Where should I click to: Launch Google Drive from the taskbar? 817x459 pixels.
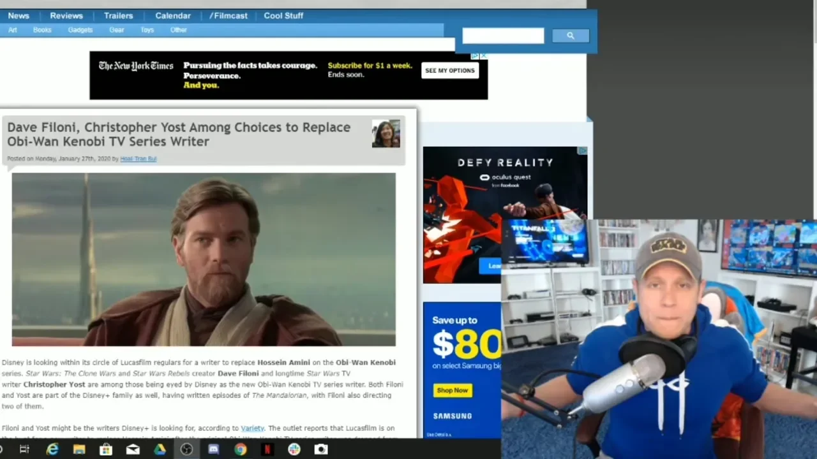coord(160,449)
